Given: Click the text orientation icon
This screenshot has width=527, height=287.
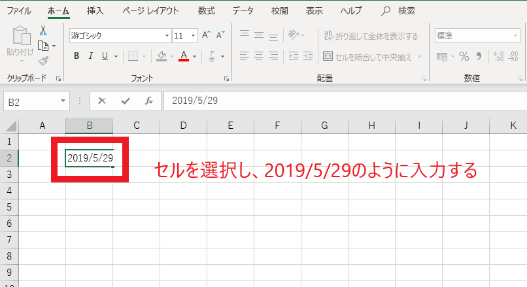Looking at the screenshot, I should [294, 35].
